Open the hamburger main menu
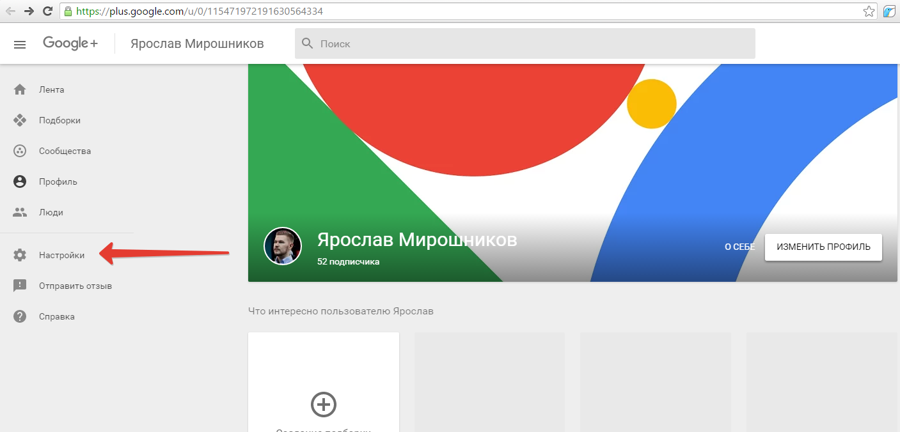This screenshot has height=432, width=900. 20,44
